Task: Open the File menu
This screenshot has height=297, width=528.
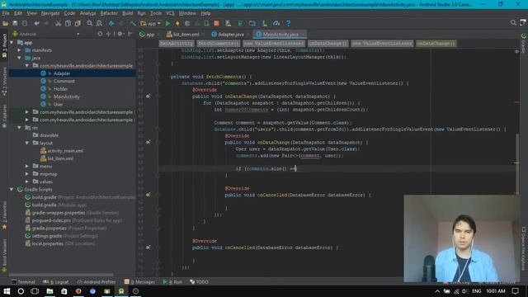Action: point(6,13)
